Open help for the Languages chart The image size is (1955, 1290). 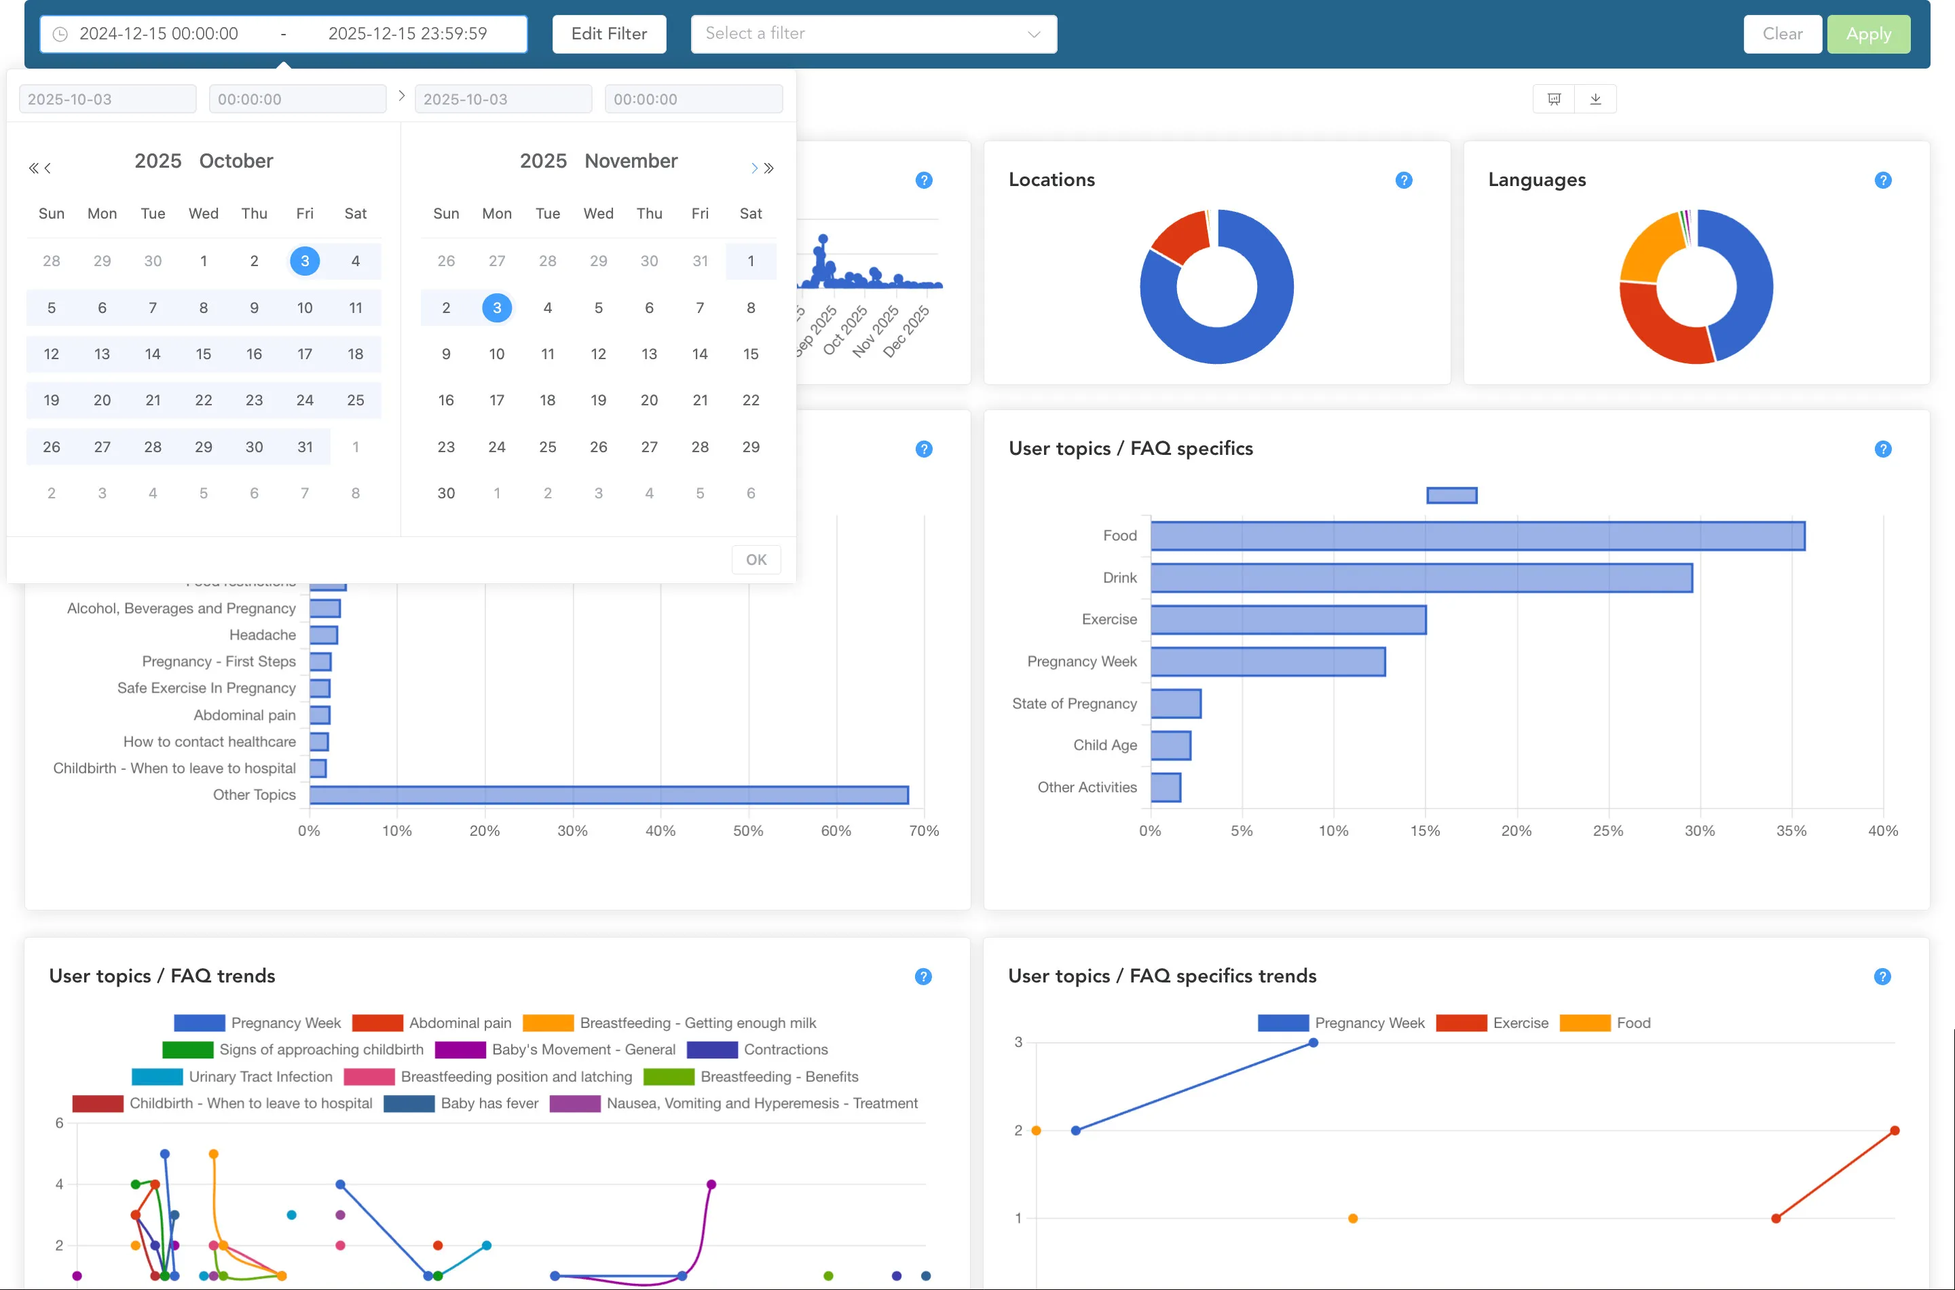pos(1882,180)
